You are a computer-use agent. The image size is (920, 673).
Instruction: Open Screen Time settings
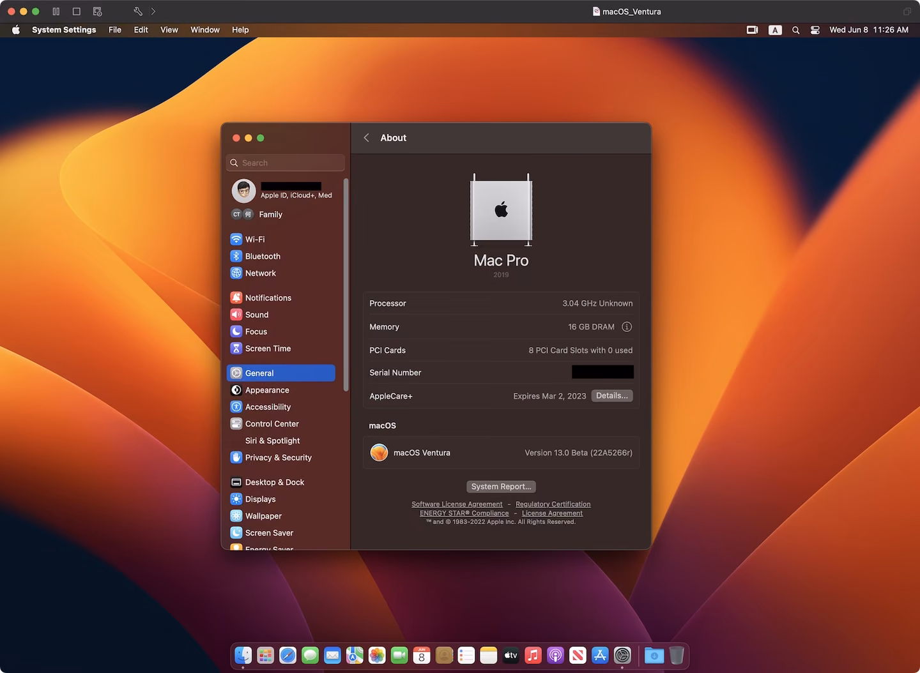pos(281,349)
